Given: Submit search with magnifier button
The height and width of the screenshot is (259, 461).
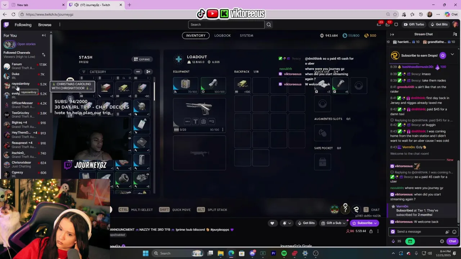Looking at the screenshot, I should [269, 24].
